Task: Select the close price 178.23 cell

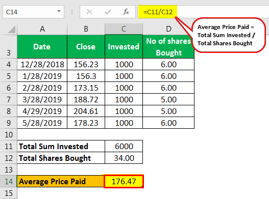Action: point(86,123)
